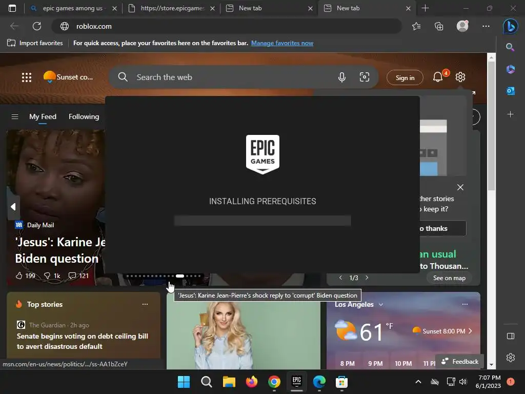Open a new browser tab
This screenshot has height=394, width=525.
pos(425,8)
